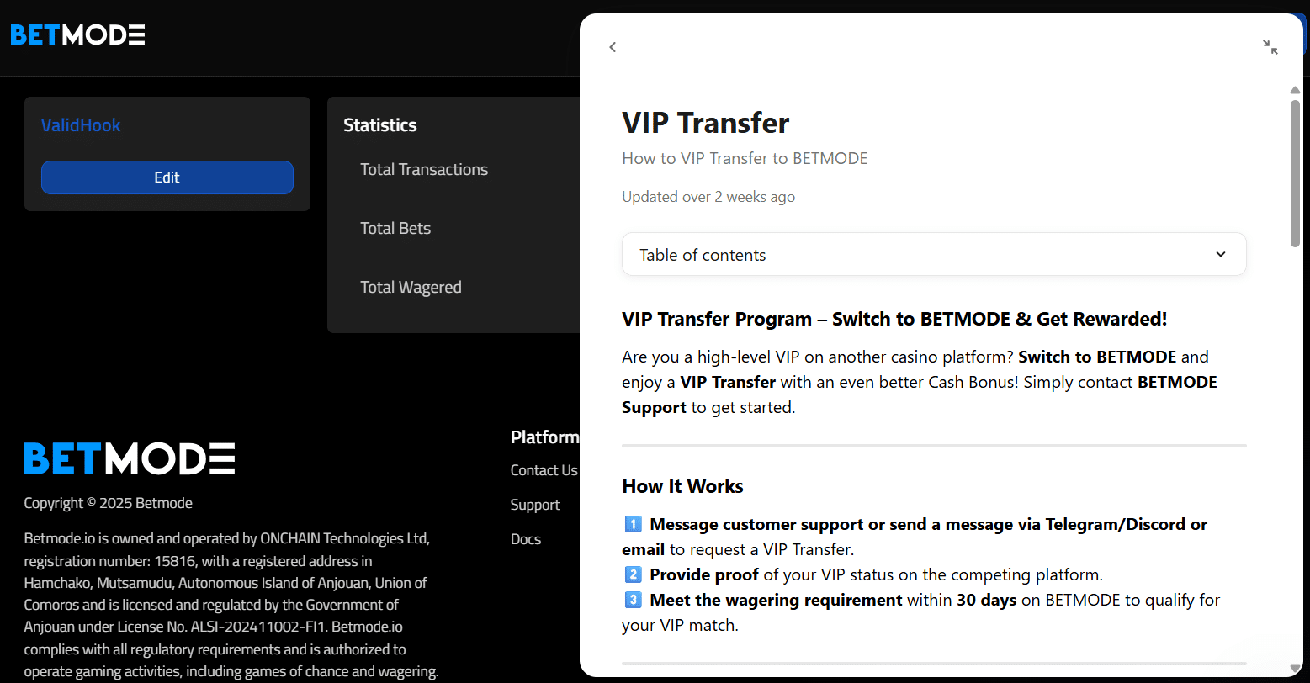This screenshot has height=683, width=1310.
Task: Go back using the help panel arrow
Action: pos(613,47)
